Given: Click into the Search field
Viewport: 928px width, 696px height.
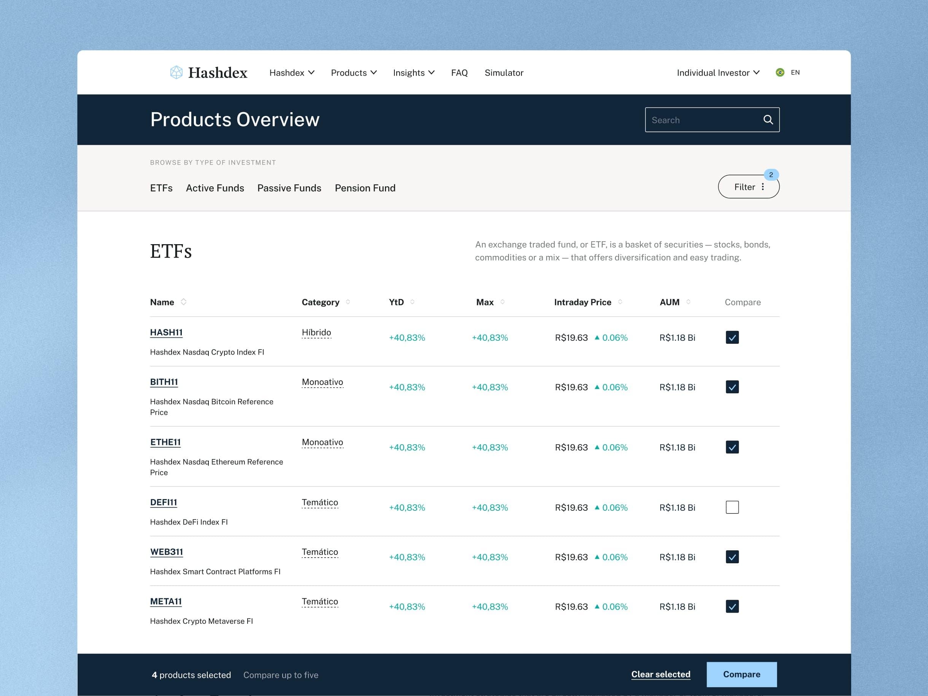Looking at the screenshot, I should pyautogui.click(x=712, y=120).
